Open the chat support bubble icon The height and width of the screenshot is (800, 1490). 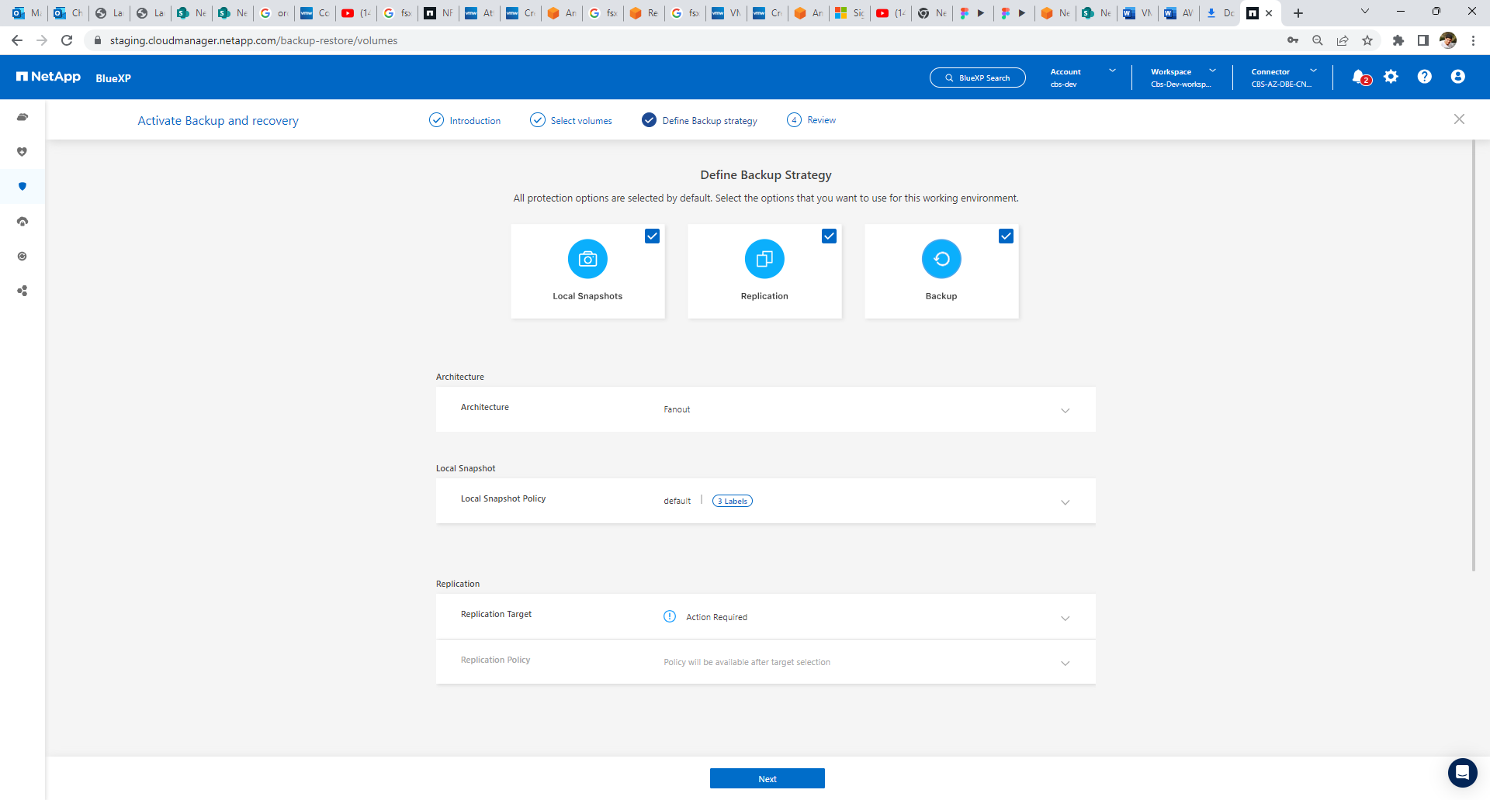coord(1462,772)
